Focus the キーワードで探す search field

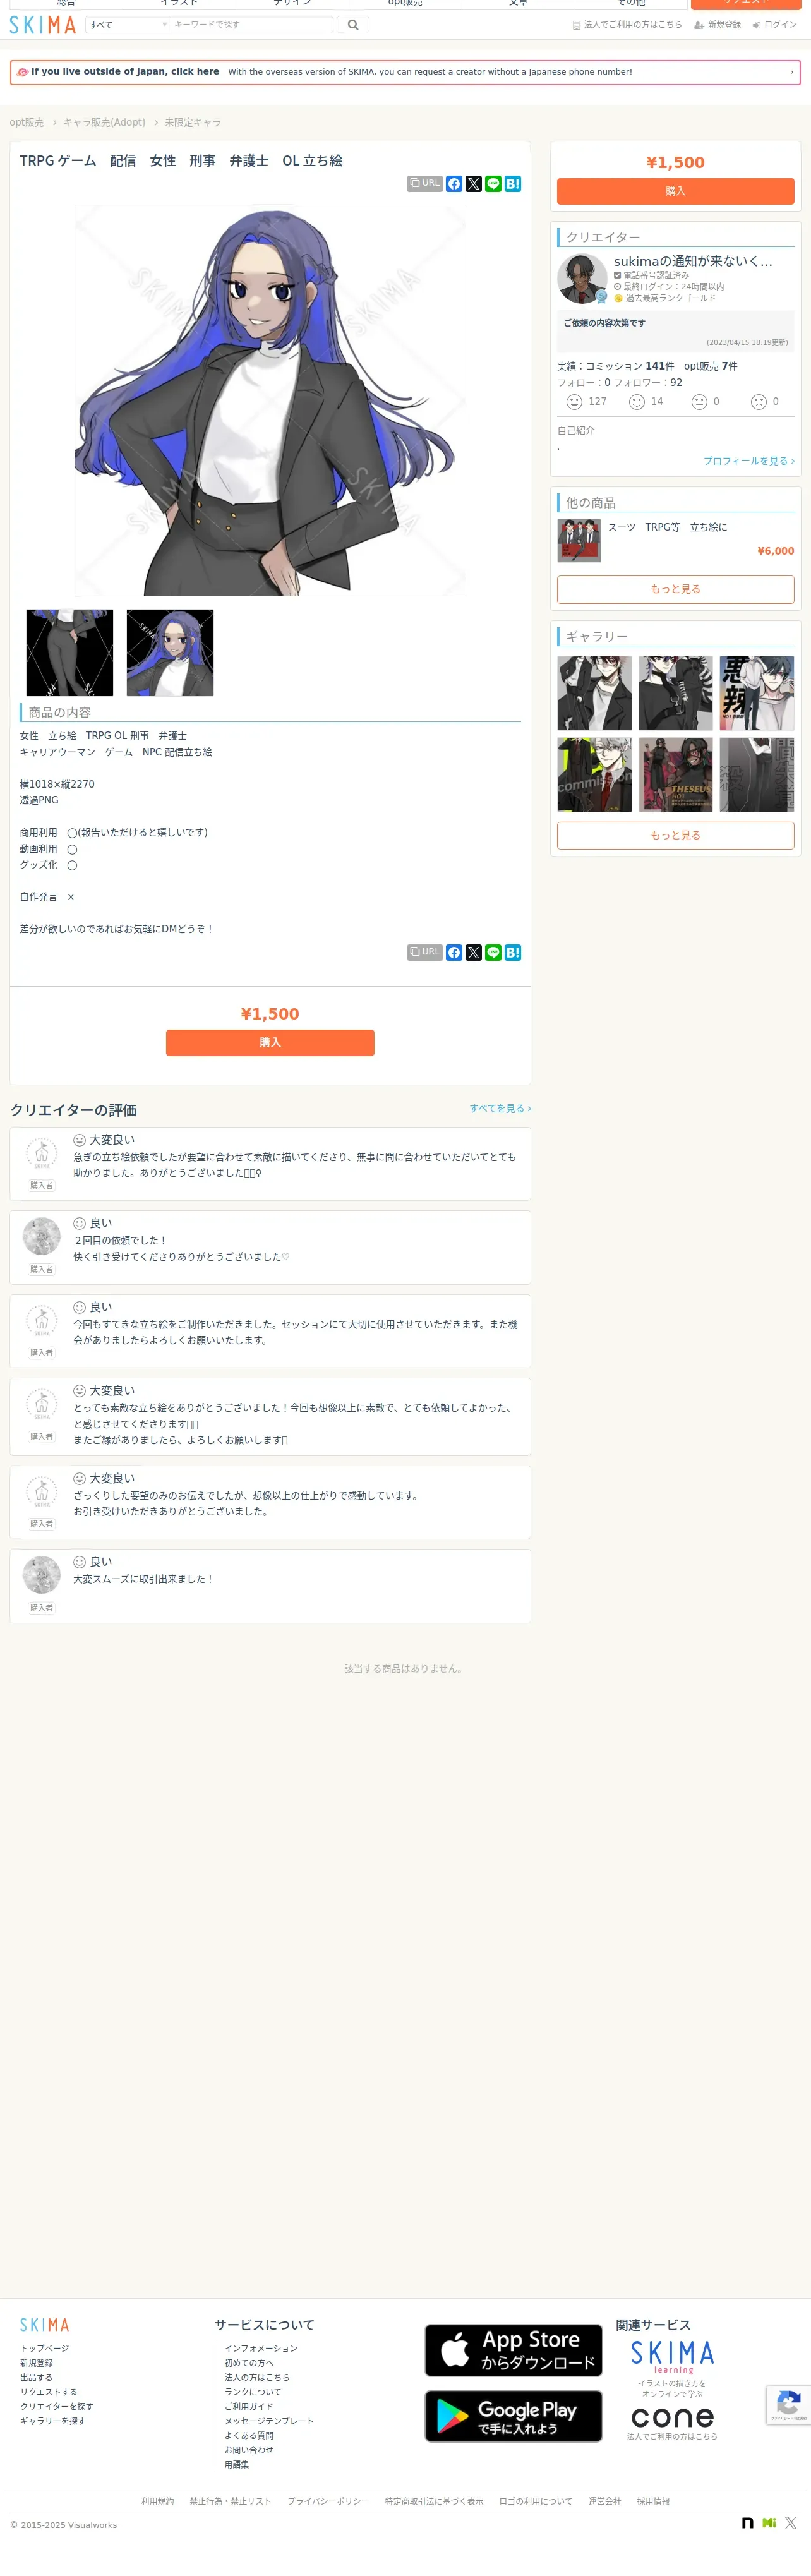[x=251, y=25]
